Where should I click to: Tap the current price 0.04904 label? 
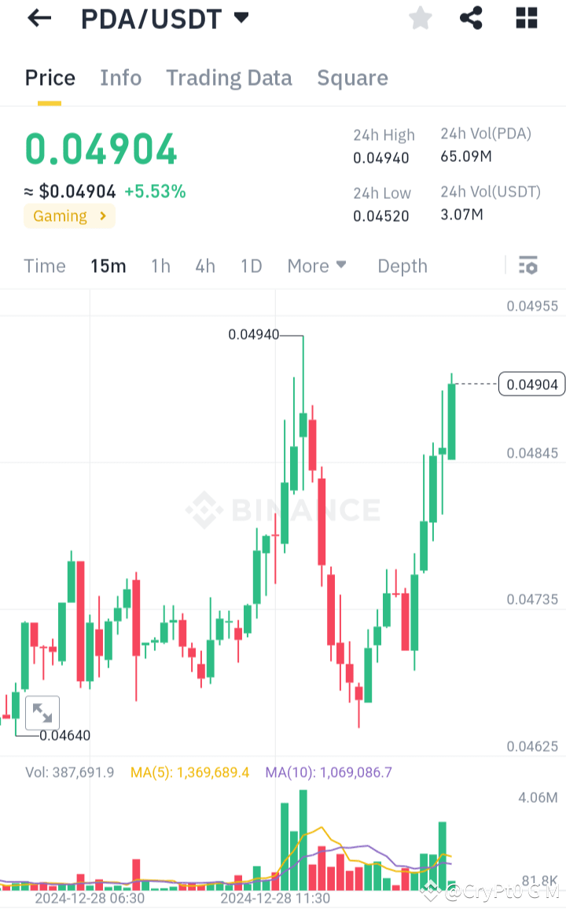click(101, 148)
